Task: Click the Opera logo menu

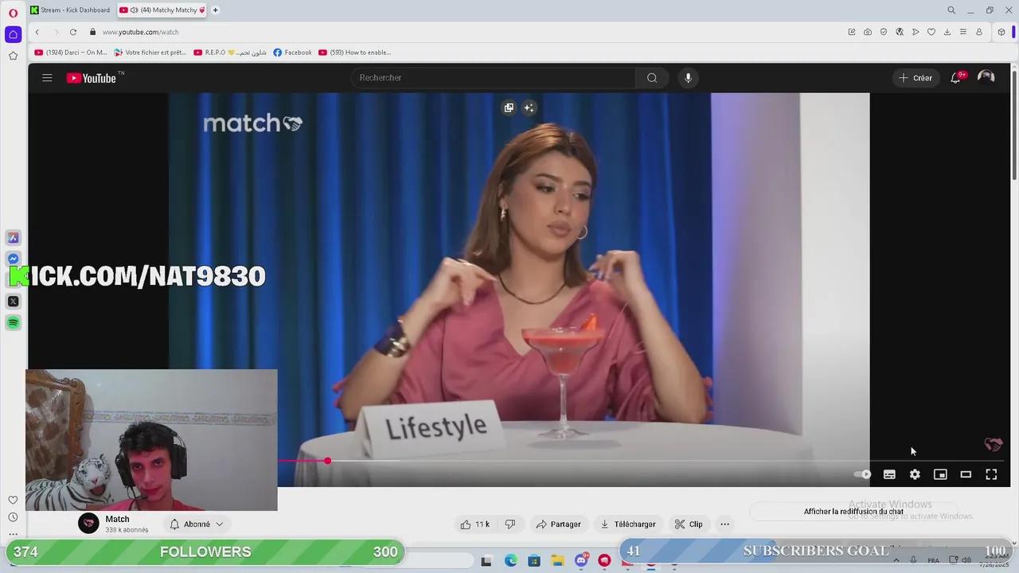Action: 13,13
